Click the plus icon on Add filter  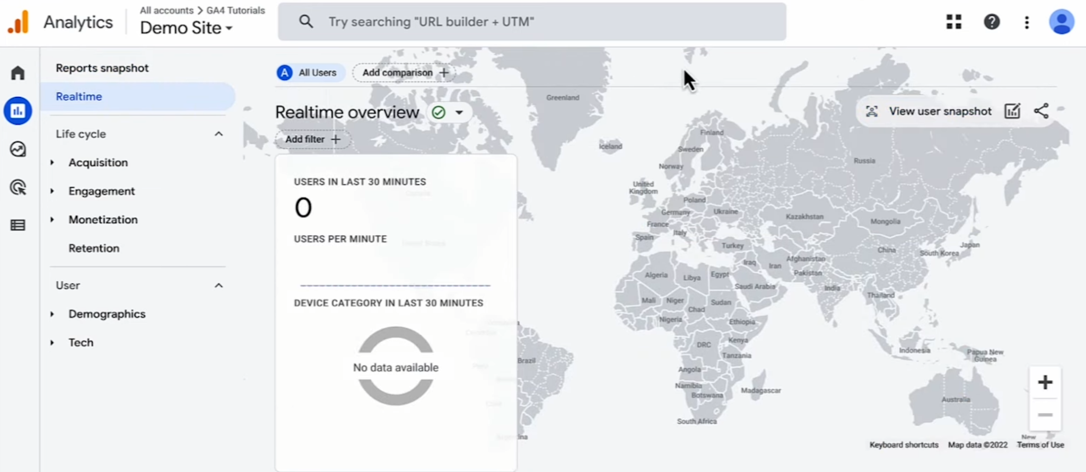click(x=336, y=139)
